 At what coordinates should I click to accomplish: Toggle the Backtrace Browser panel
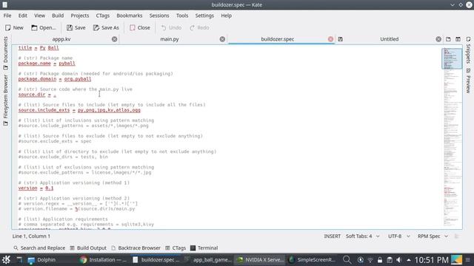tap(136, 248)
